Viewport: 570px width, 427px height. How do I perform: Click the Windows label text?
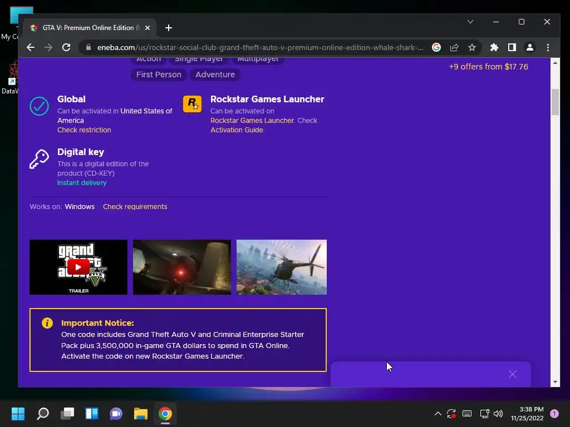coord(80,207)
